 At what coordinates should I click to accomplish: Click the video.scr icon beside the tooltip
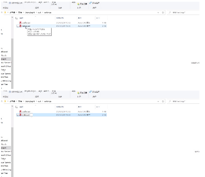pos(21,26)
